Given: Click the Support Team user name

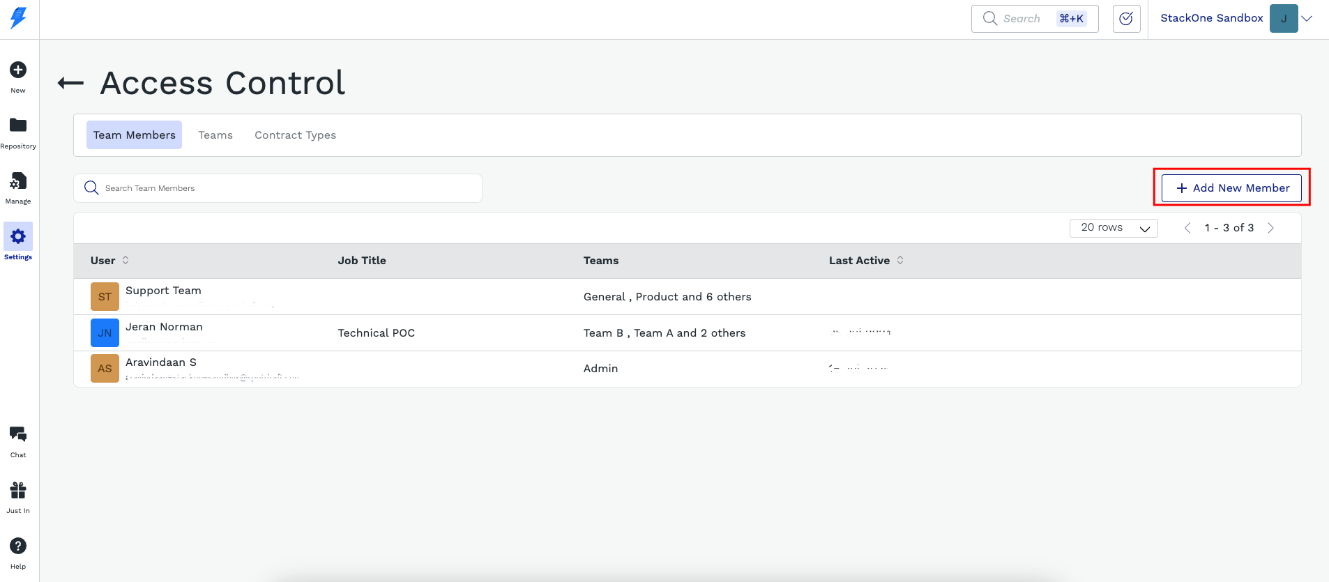Looking at the screenshot, I should 163,291.
